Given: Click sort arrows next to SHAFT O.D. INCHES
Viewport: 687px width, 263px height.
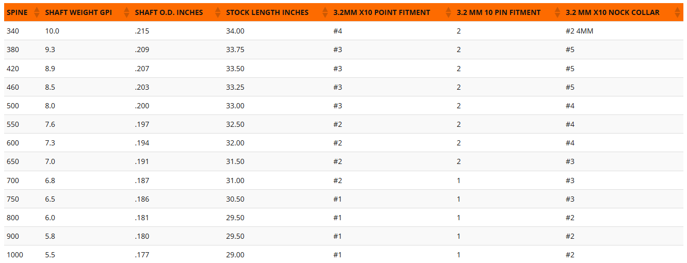Looking at the screenshot, I should (x=218, y=12).
